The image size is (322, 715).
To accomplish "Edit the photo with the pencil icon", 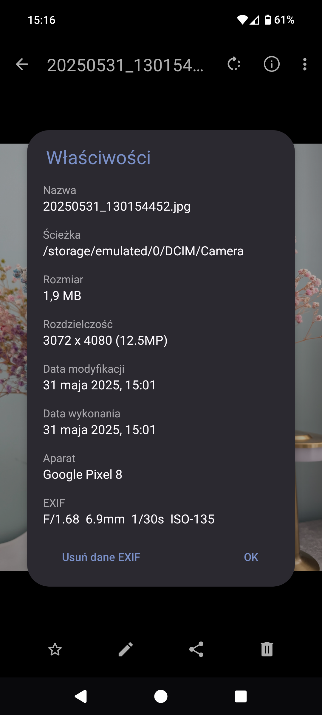I will 126,649.
